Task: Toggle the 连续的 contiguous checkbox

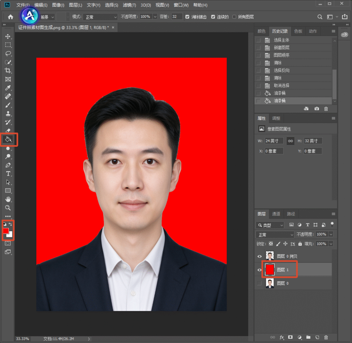Action: click(x=213, y=17)
